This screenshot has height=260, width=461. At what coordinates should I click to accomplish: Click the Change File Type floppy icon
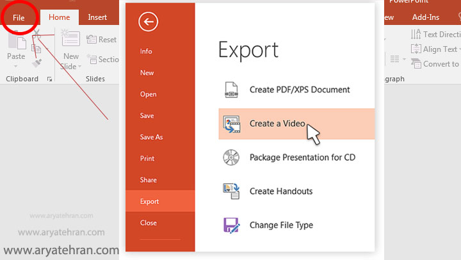pos(231,225)
